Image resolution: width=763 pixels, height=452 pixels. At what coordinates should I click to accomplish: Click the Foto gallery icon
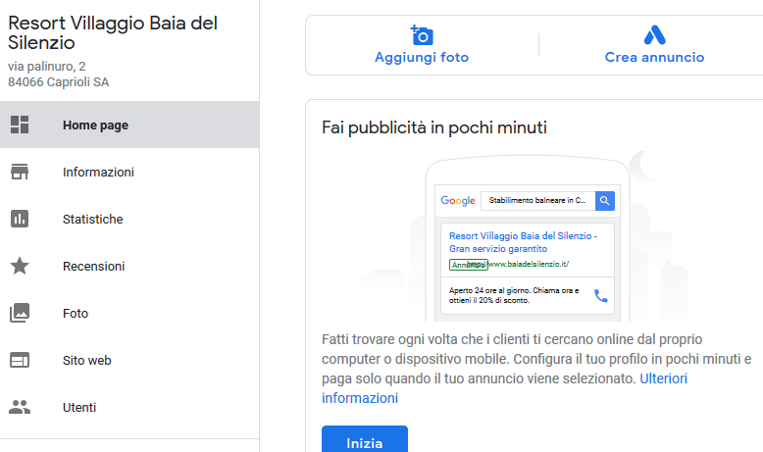(19, 313)
